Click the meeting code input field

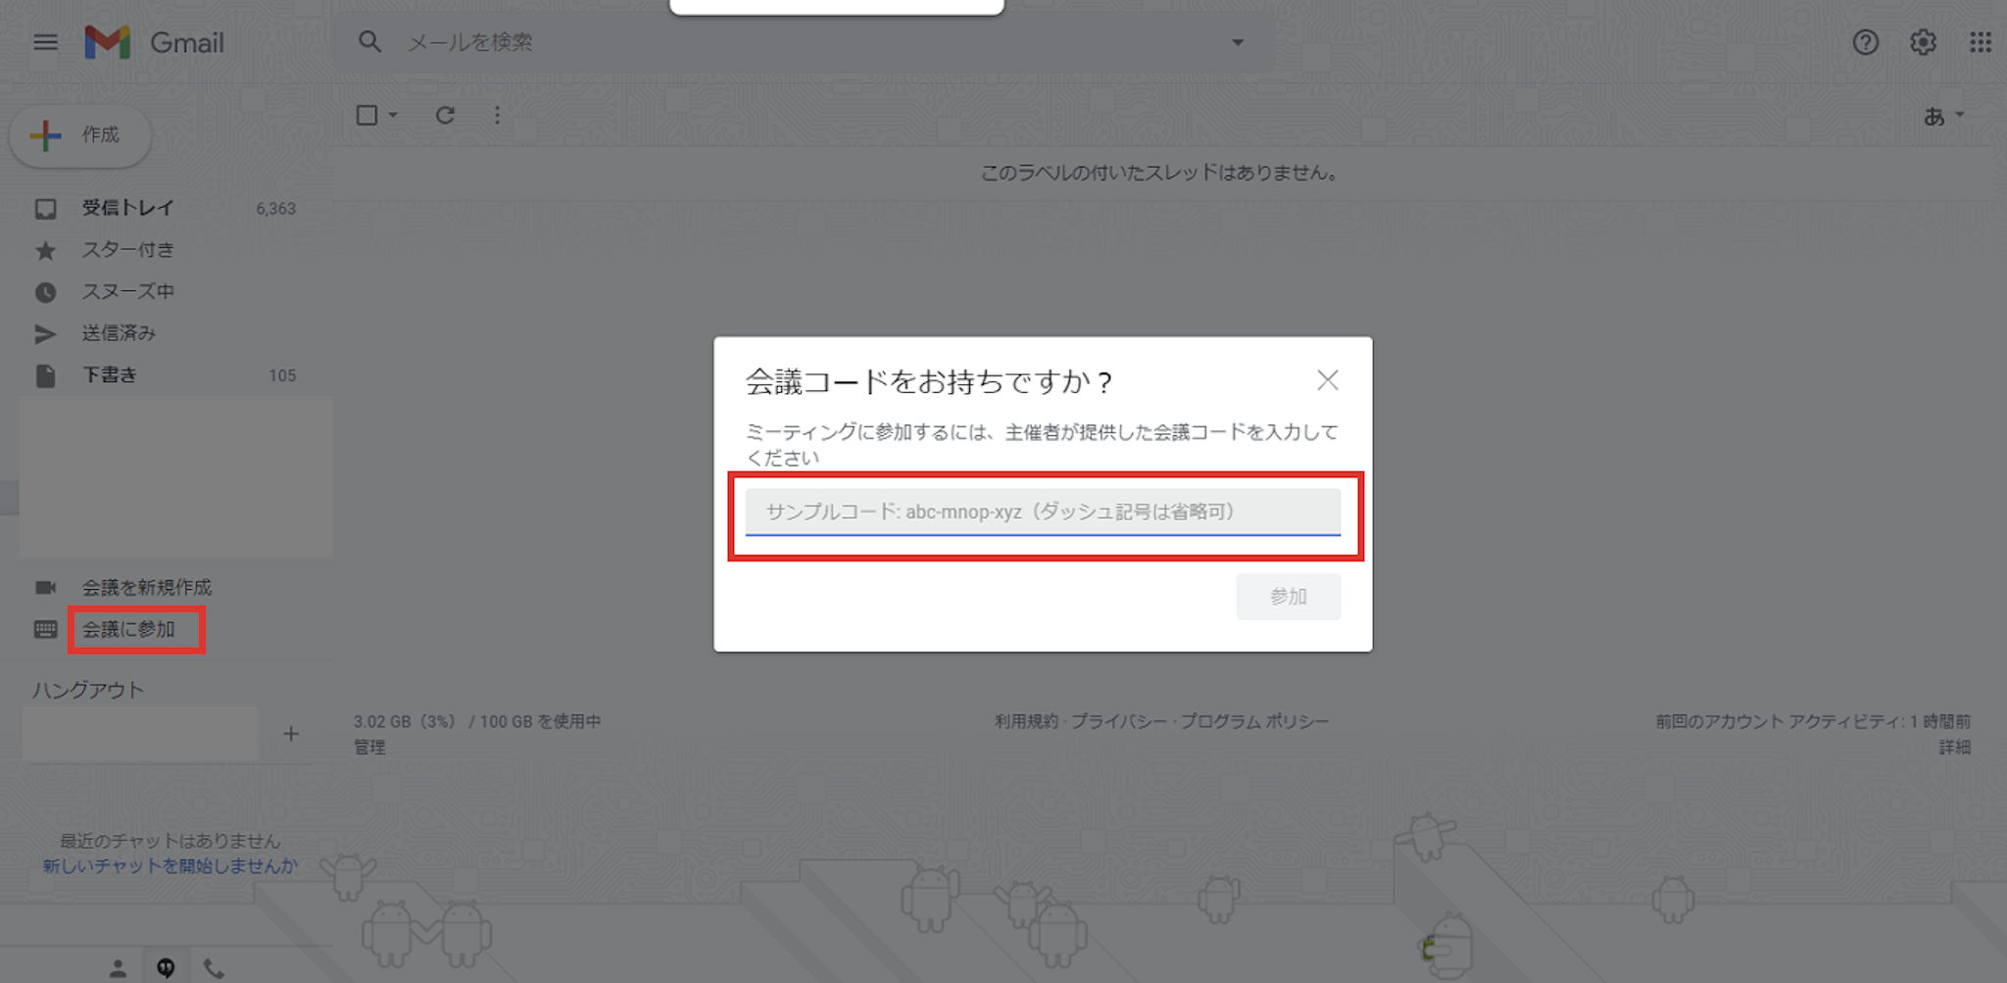(x=1042, y=512)
